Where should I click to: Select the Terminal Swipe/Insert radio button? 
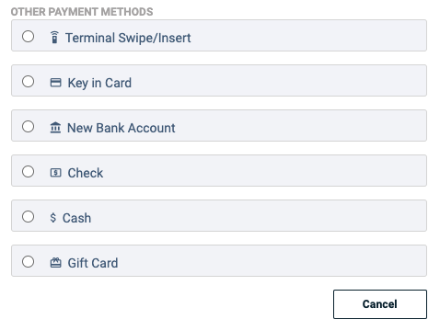coord(28,37)
